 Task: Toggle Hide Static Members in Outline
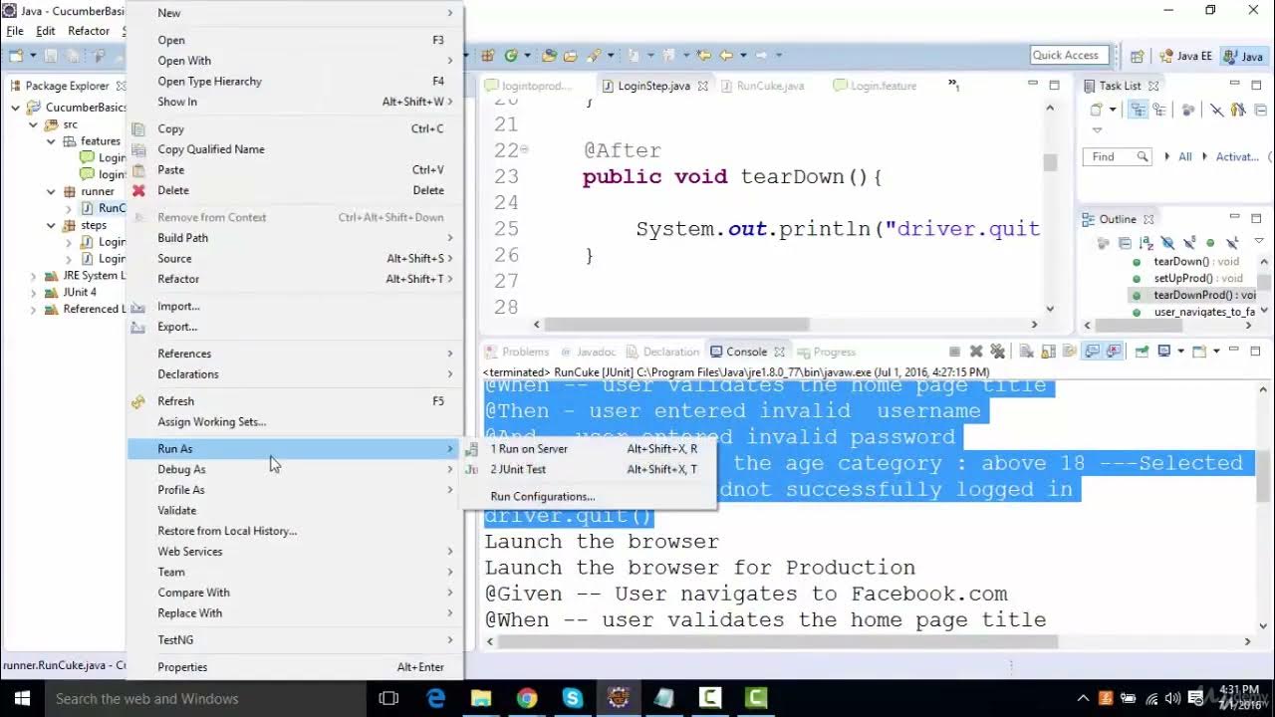[x=1189, y=243]
